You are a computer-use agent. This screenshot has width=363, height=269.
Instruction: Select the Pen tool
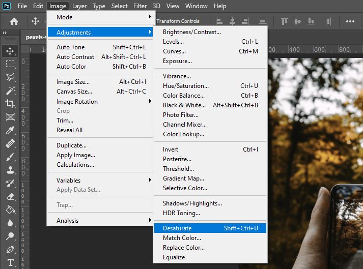tap(10, 249)
